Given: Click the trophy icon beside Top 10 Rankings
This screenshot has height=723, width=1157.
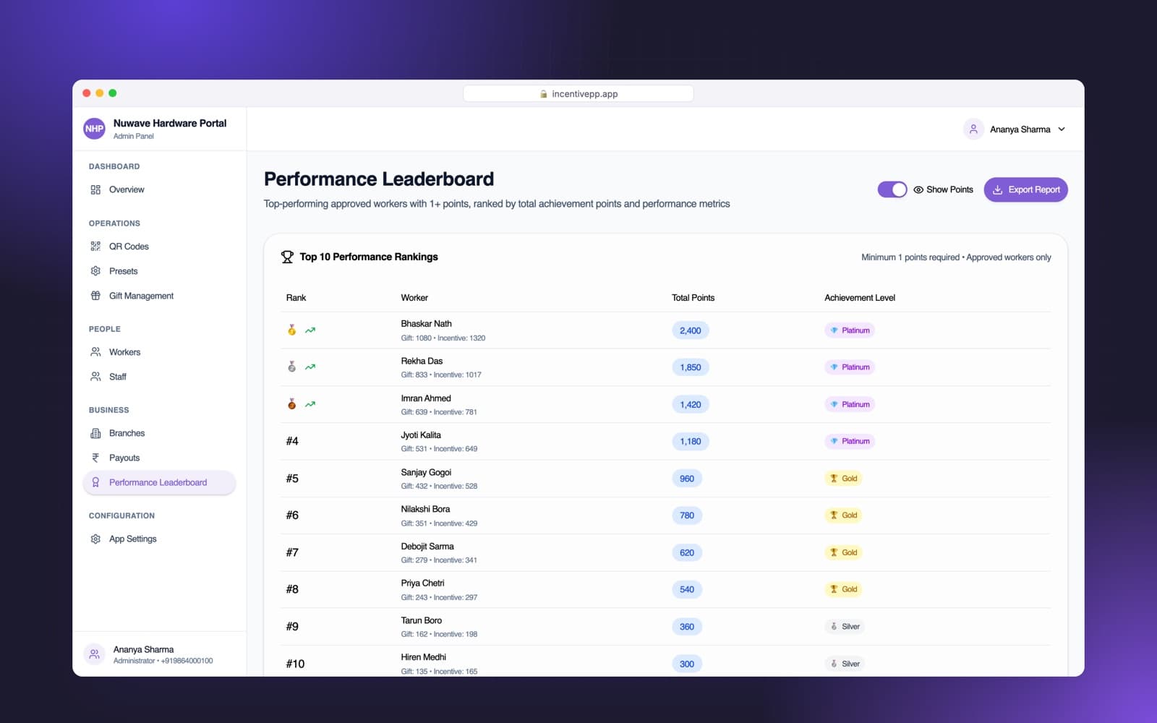Looking at the screenshot, I should pos(287,257).
